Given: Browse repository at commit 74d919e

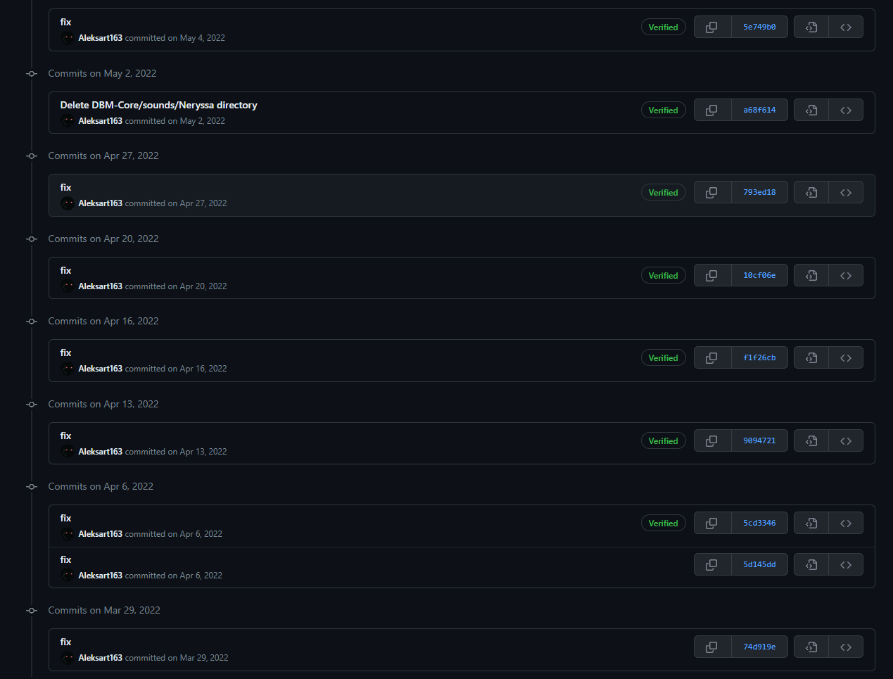Looking at the screenshot, I should coord(846,647).
